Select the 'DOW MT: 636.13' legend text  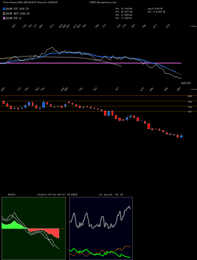[x=18, y=13]
